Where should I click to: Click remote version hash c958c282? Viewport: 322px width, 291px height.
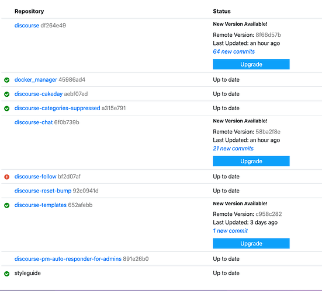(269, 214)
